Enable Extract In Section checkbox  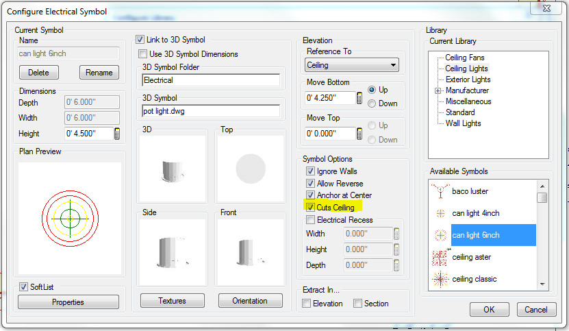click(358, 304)
